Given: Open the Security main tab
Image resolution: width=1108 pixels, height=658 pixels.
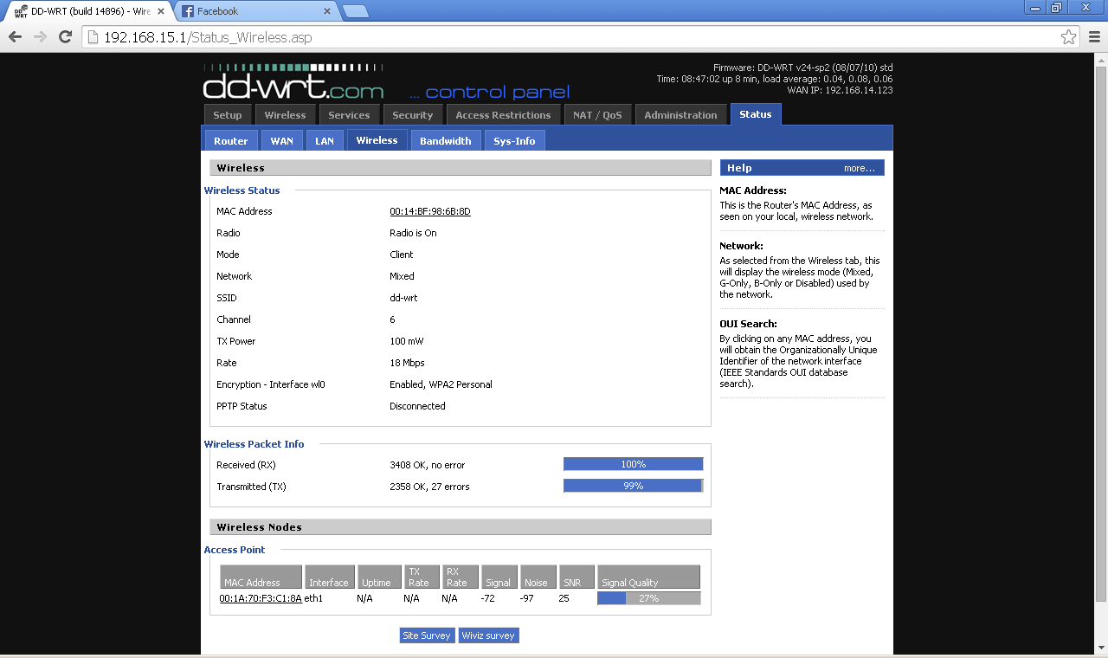Looking at the screenshot, I should pos(412,115).
